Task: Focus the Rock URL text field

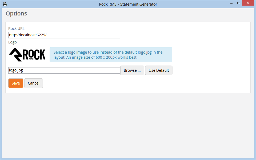Action: pyautogui.click(x=64, y=35)
